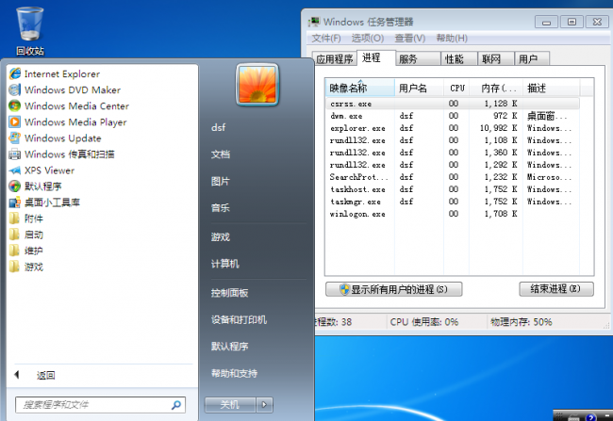Switch to the 用户 tab
This screenshot has height=421, width=613.
point(532,58)
